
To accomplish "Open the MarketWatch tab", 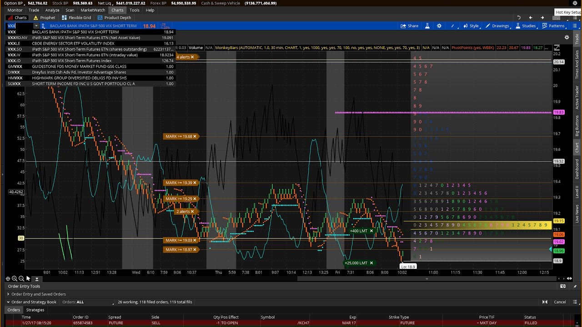I will coord(93,10).
